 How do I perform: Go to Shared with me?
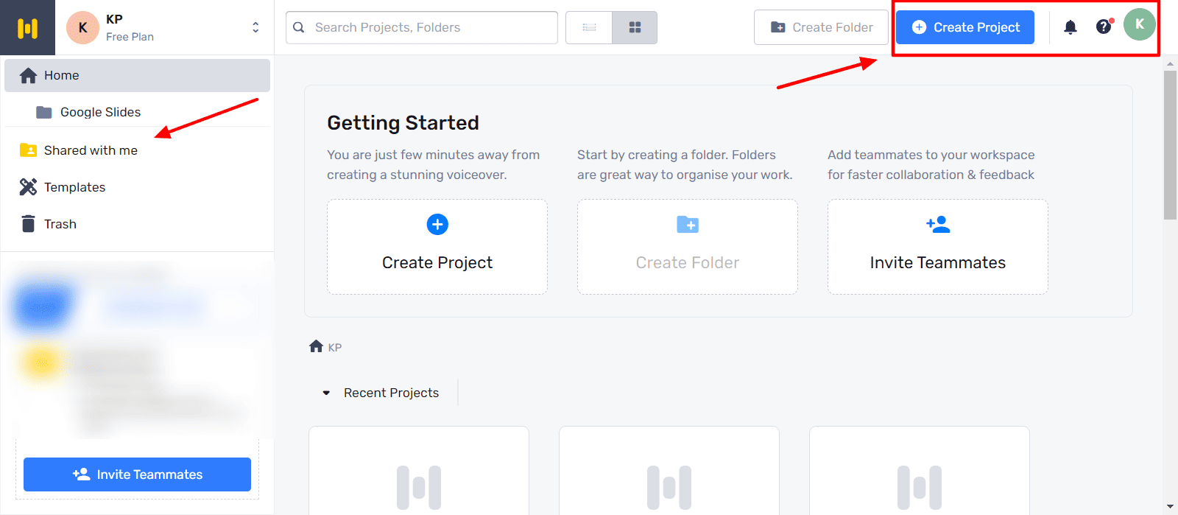tap(91, 150)
